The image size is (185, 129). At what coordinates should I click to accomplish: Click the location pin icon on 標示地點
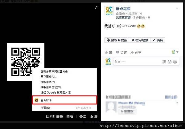tap(133, 40)
